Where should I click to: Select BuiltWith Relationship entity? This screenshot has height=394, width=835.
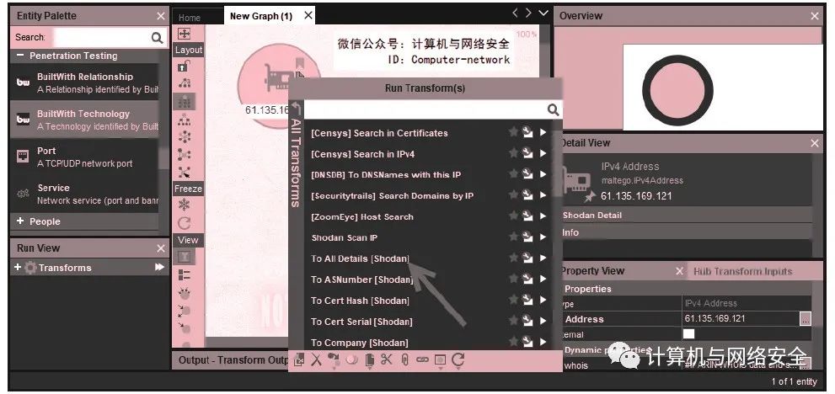click(84, 83)
